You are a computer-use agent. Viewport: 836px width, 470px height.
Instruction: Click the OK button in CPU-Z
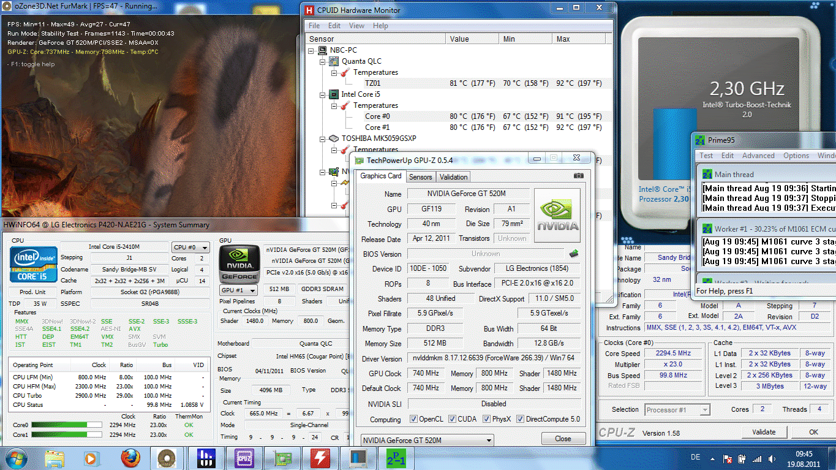(x=813, y=432)
